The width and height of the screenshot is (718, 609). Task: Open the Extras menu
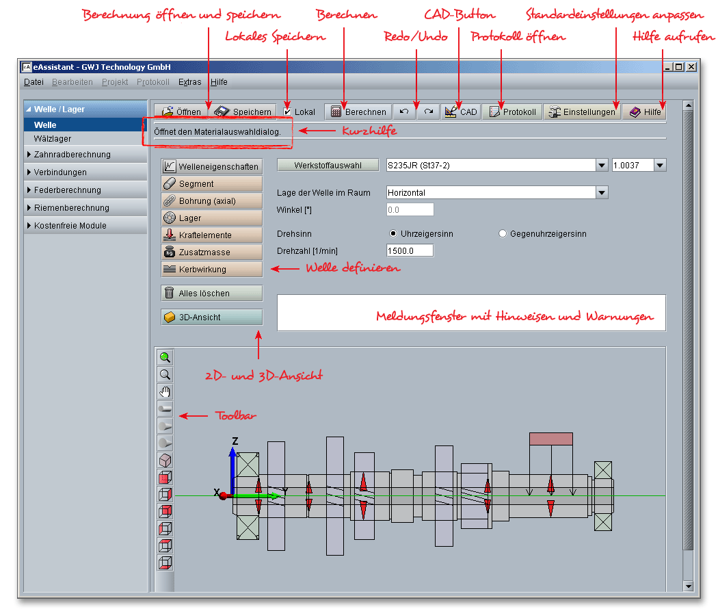coord(189,82)
